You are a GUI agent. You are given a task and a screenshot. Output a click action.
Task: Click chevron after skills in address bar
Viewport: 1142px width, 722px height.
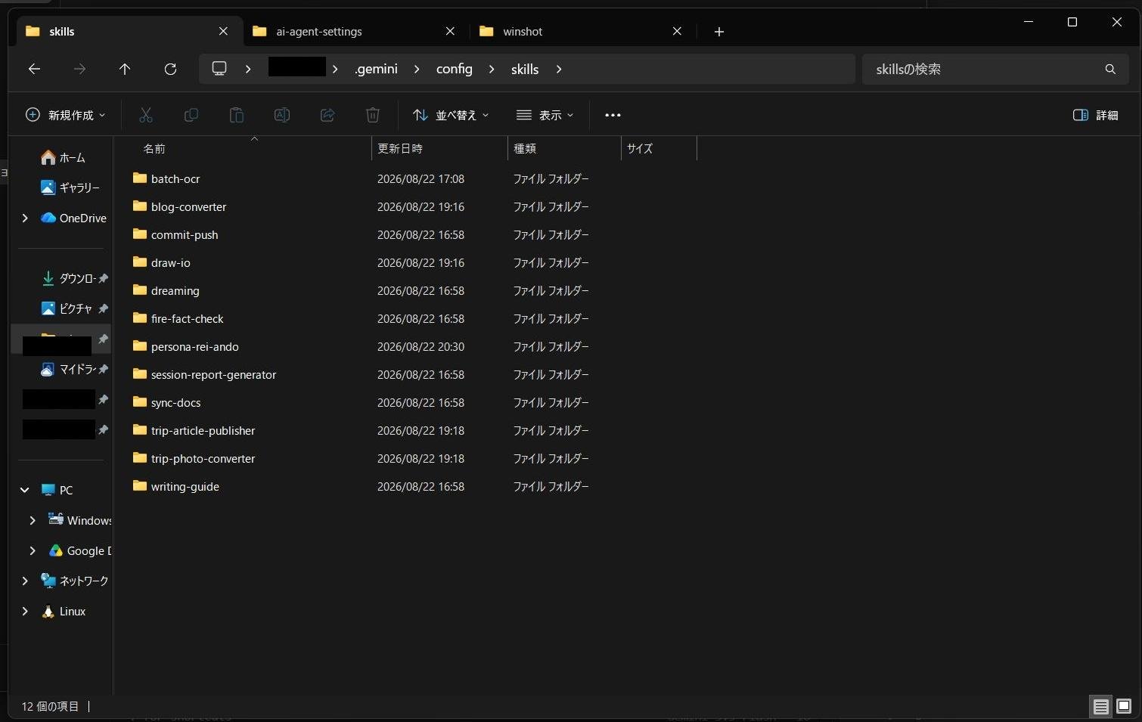[559, 69]
